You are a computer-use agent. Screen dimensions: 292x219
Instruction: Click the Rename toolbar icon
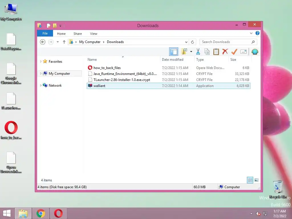tap(244, 52)
